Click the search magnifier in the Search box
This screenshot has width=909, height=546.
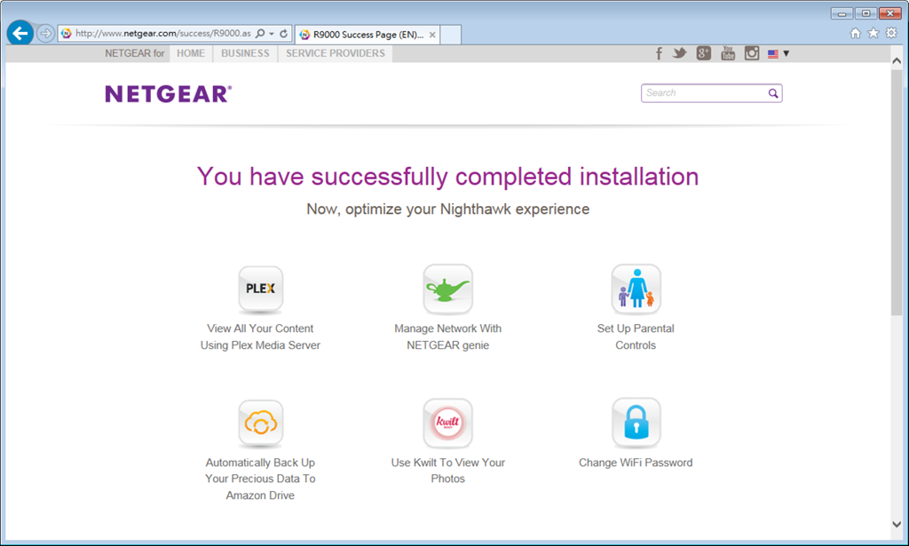[x=773, y=93]
